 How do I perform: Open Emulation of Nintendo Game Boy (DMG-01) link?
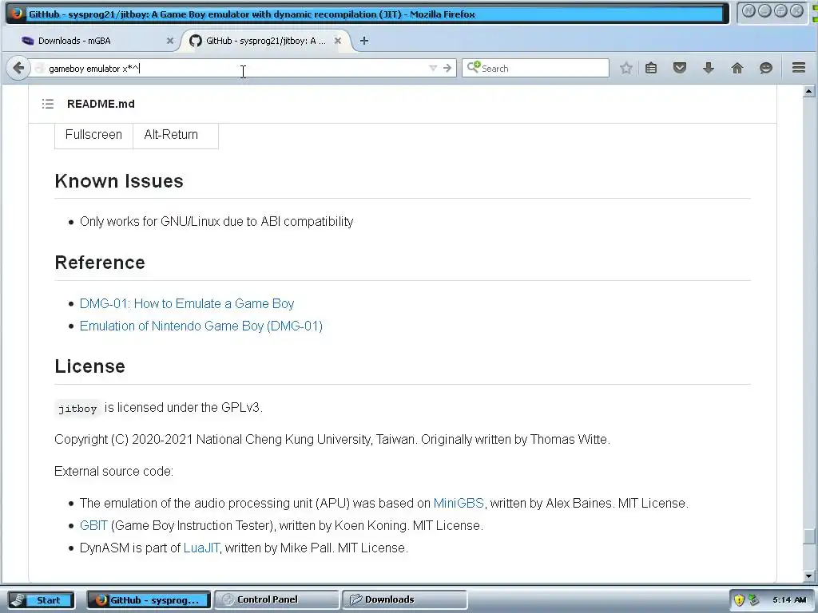pyautogui.click(x=201, y=326)
